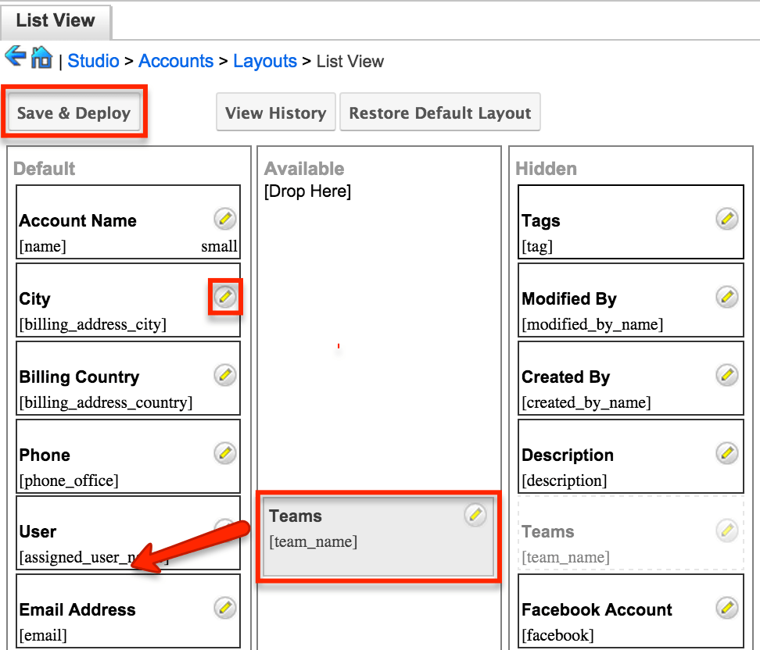Edit the Modified By field

[x=727, y=297]
